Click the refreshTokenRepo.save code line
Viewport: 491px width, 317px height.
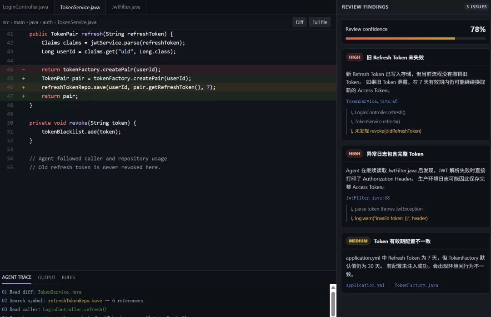(x=168, y=87)
